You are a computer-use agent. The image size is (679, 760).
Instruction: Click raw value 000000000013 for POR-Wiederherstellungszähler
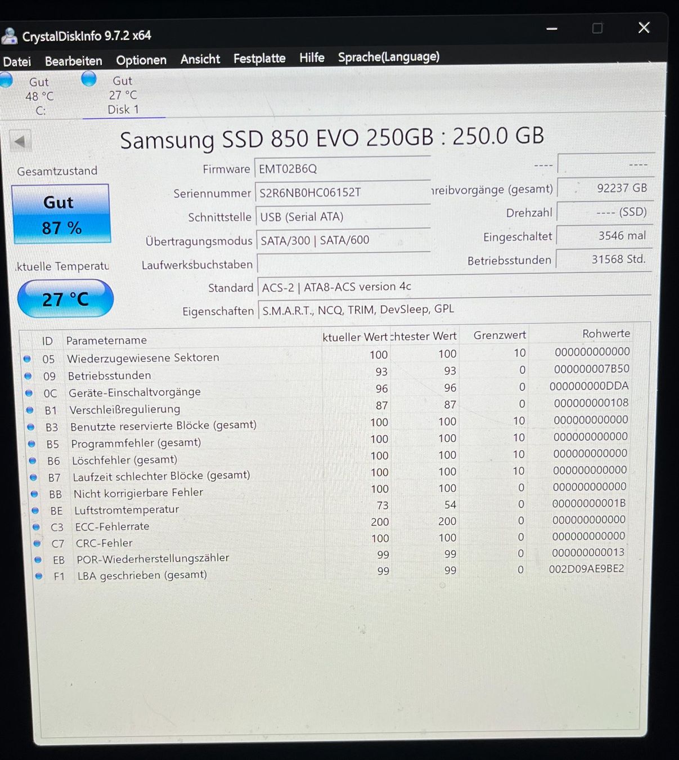[588, 552]
